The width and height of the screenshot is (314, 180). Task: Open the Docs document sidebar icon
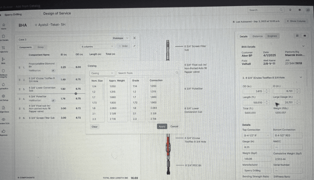tap(3, 108)
